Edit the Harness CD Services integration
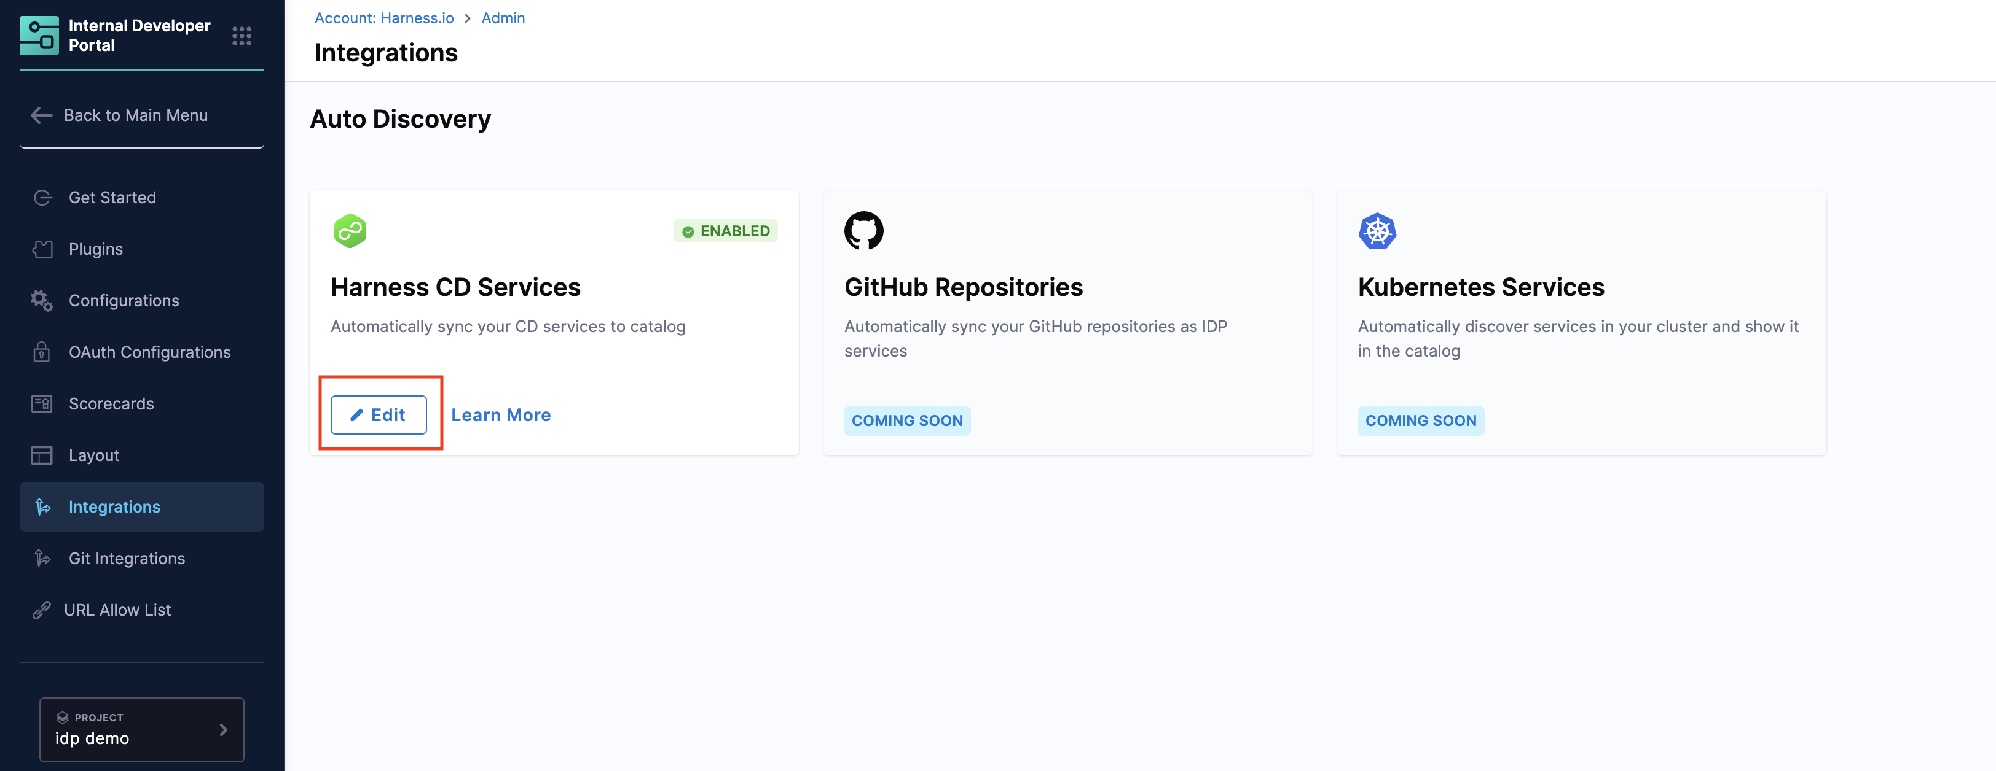 point(378,415)
